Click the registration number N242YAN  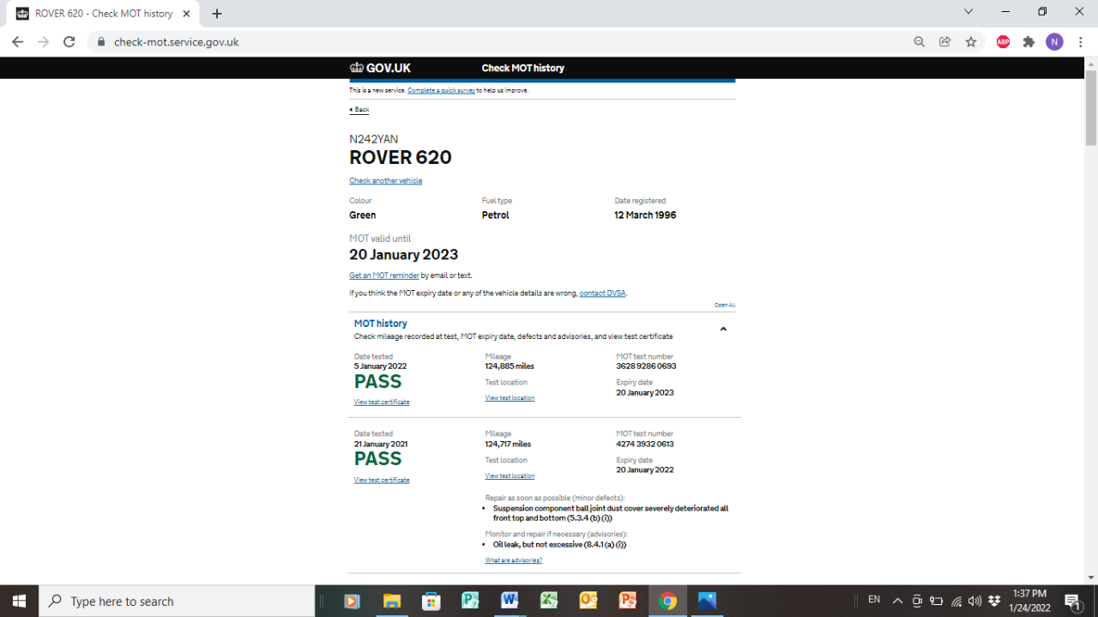(373, 139)
